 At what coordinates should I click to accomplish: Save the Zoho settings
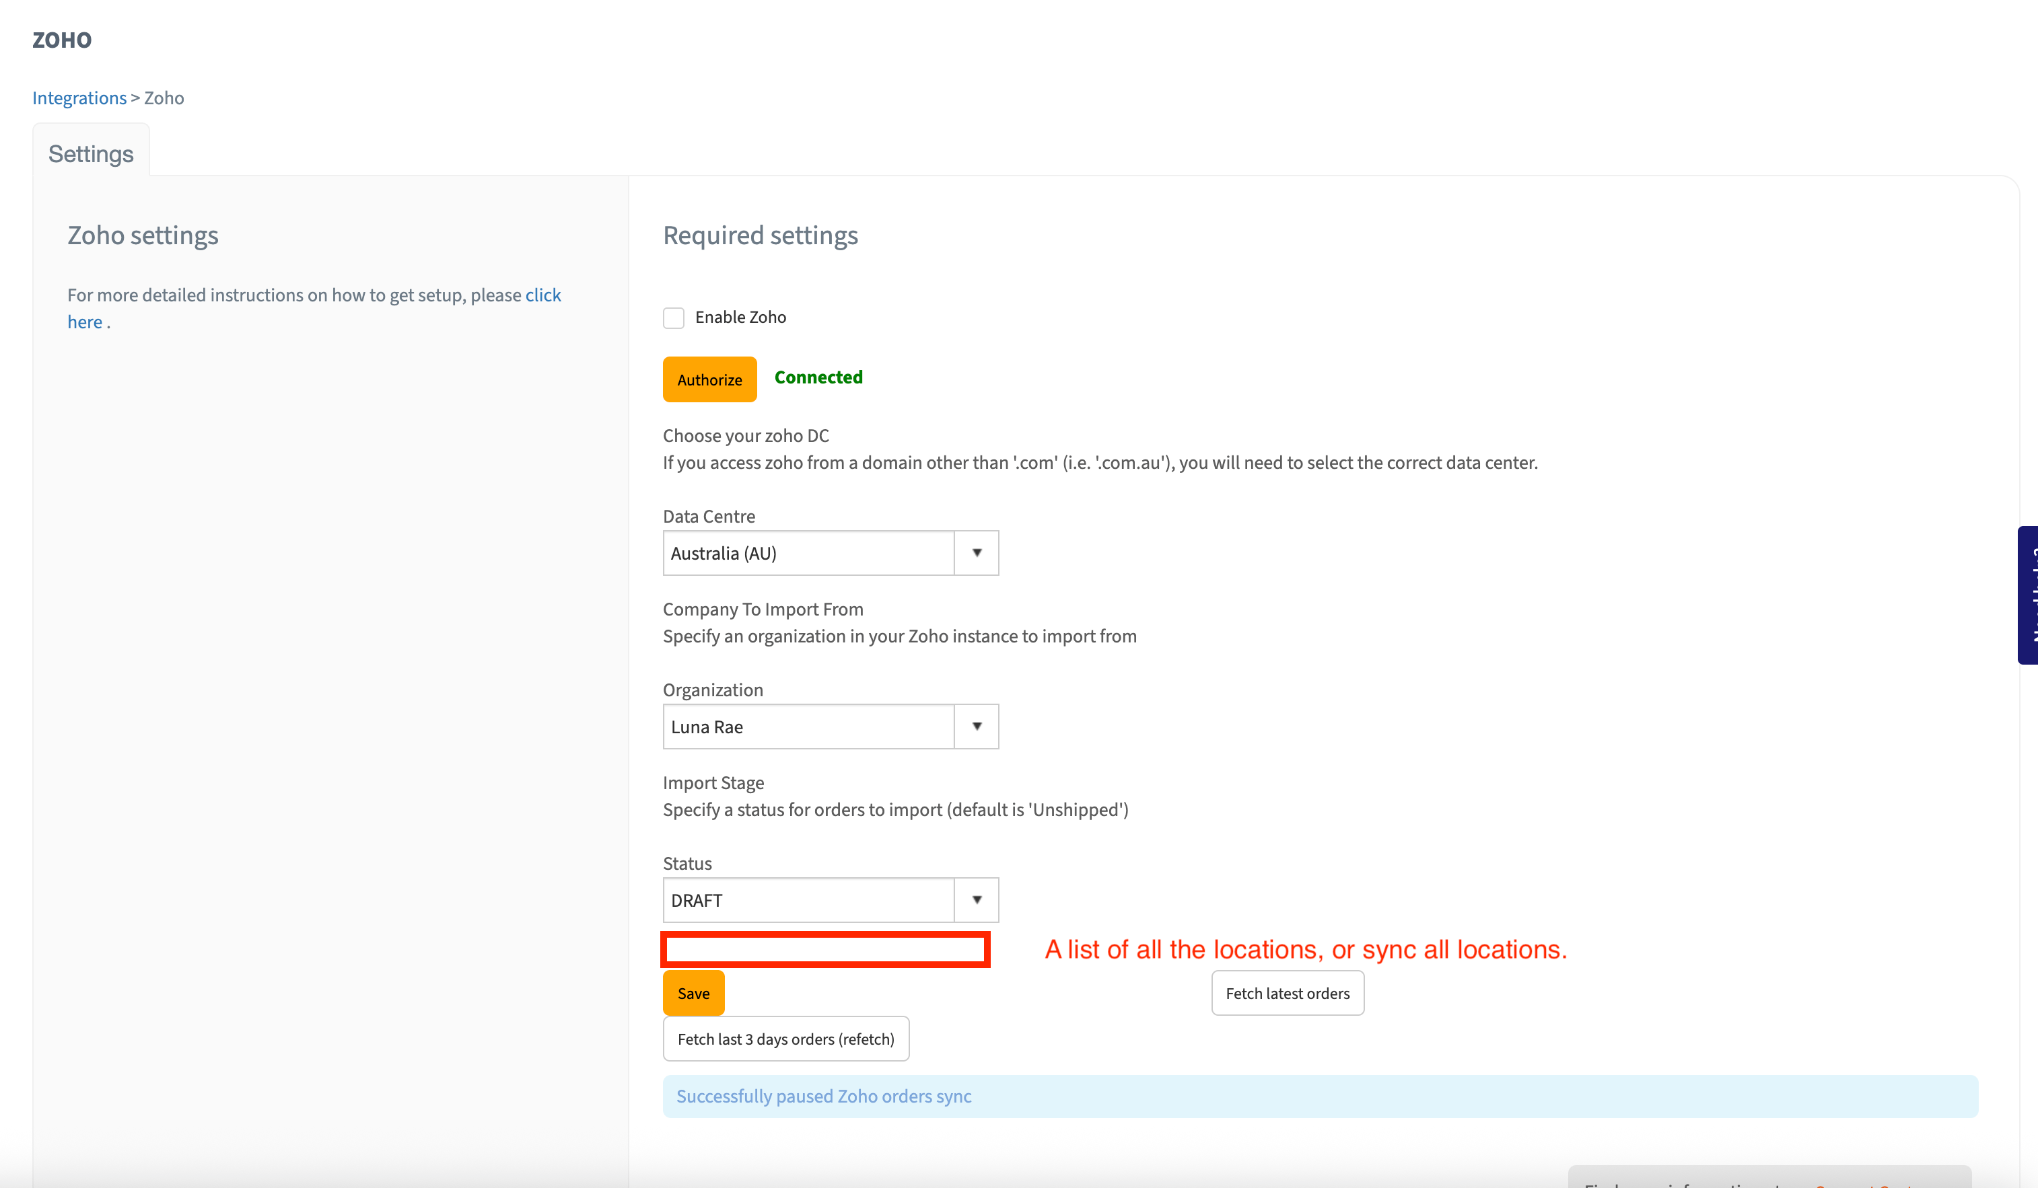(x=693, y=993)
